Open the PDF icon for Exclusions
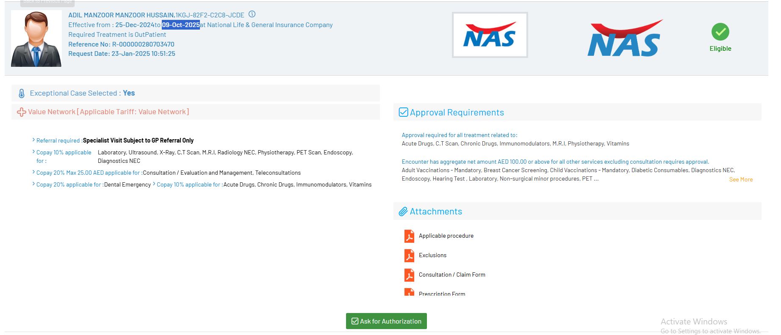 409,255
